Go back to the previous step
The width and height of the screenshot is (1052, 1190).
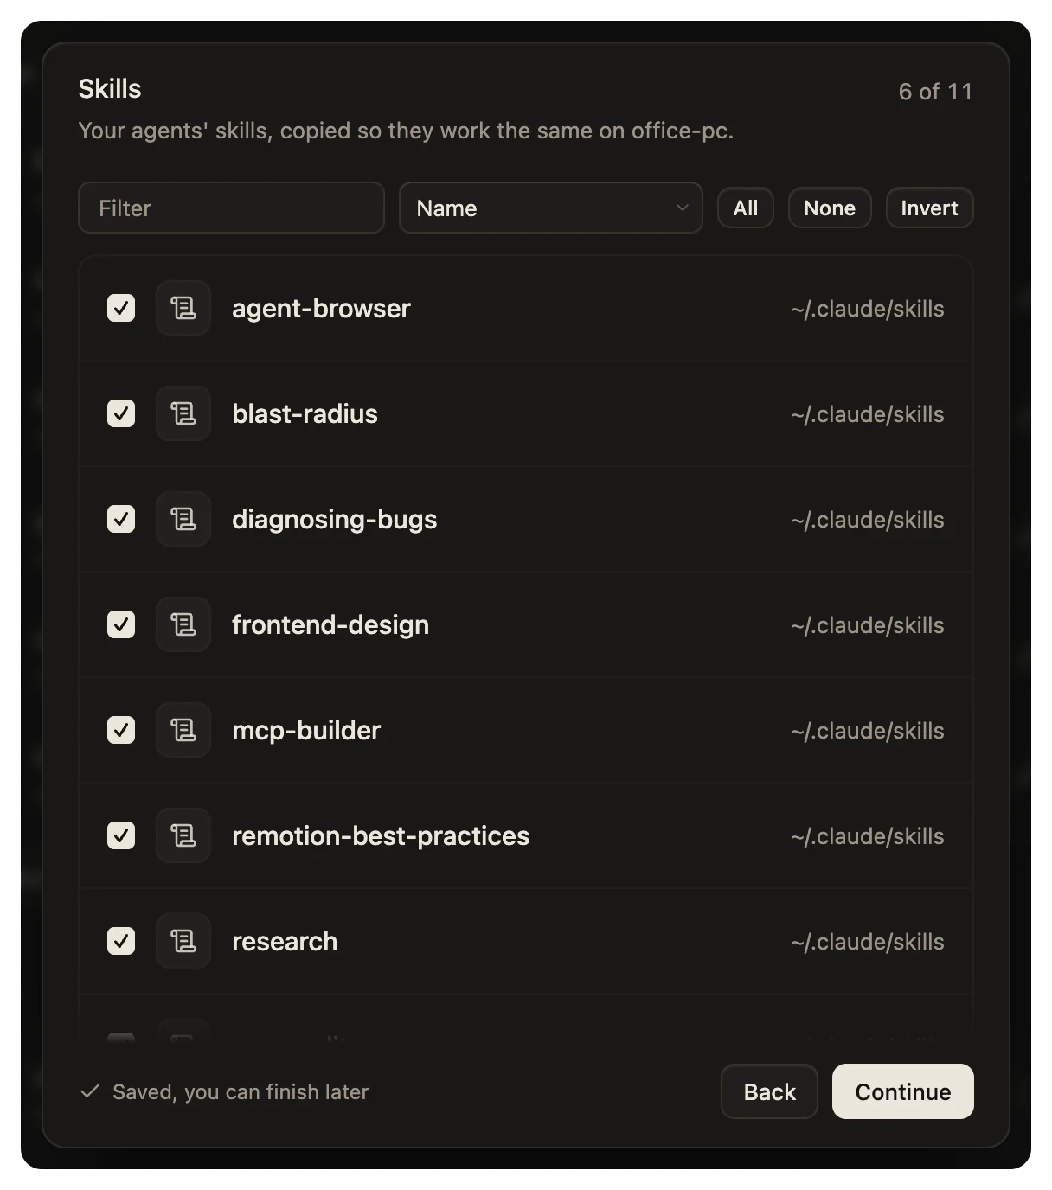tap(769, 1091)
